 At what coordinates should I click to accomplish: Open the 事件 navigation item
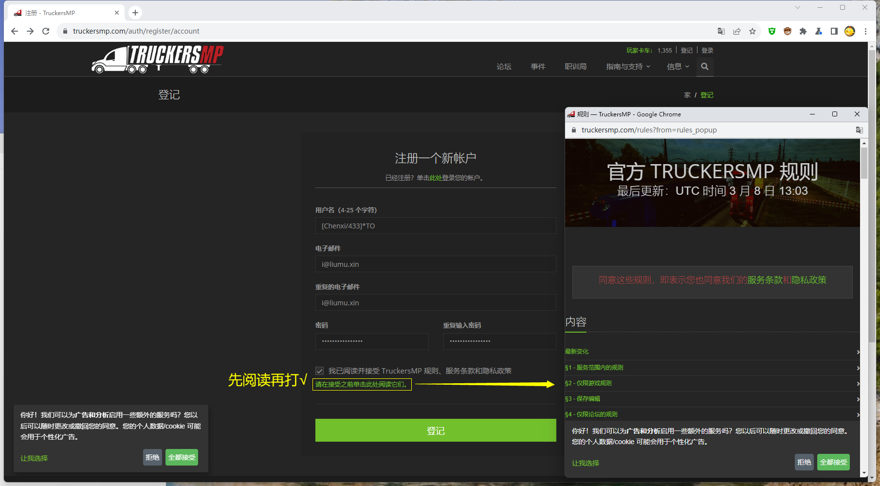point(538,67)
